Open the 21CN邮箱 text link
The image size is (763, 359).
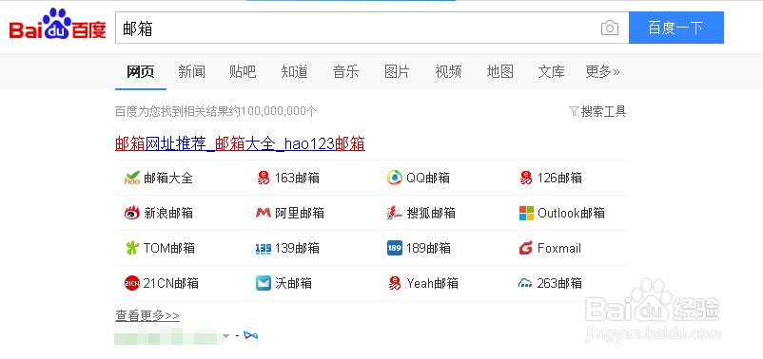171,283
